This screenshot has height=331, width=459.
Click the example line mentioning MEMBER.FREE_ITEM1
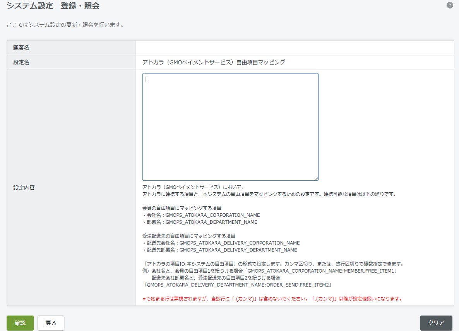pyautogui.click(x=271, y=271)
